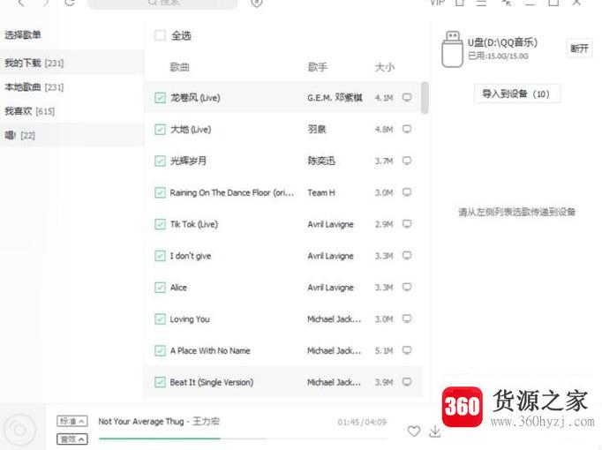
Task: Select 本地歌曲 [231] playlist
Action: coord(72,87)
